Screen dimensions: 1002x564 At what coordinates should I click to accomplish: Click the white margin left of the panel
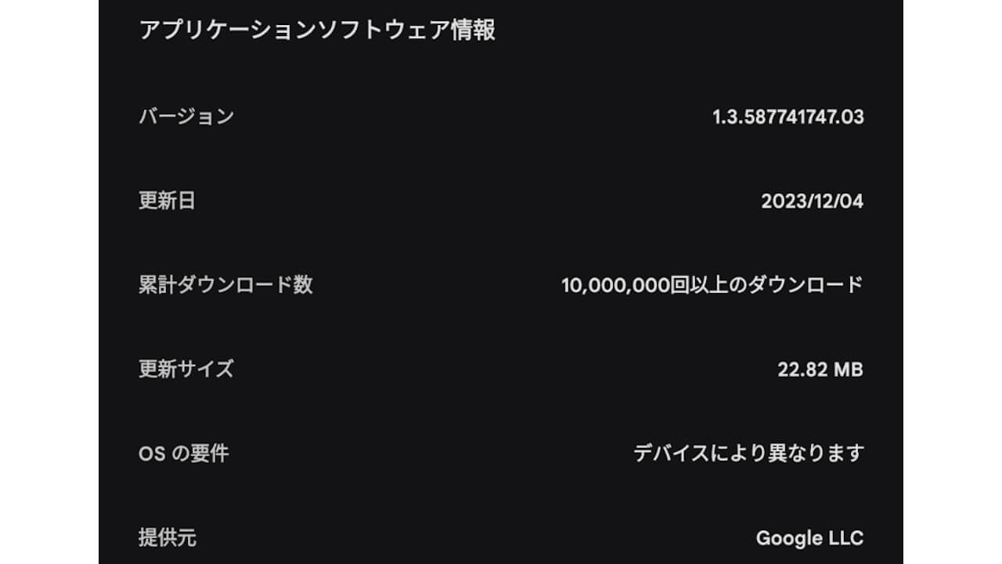click(49, 282)
